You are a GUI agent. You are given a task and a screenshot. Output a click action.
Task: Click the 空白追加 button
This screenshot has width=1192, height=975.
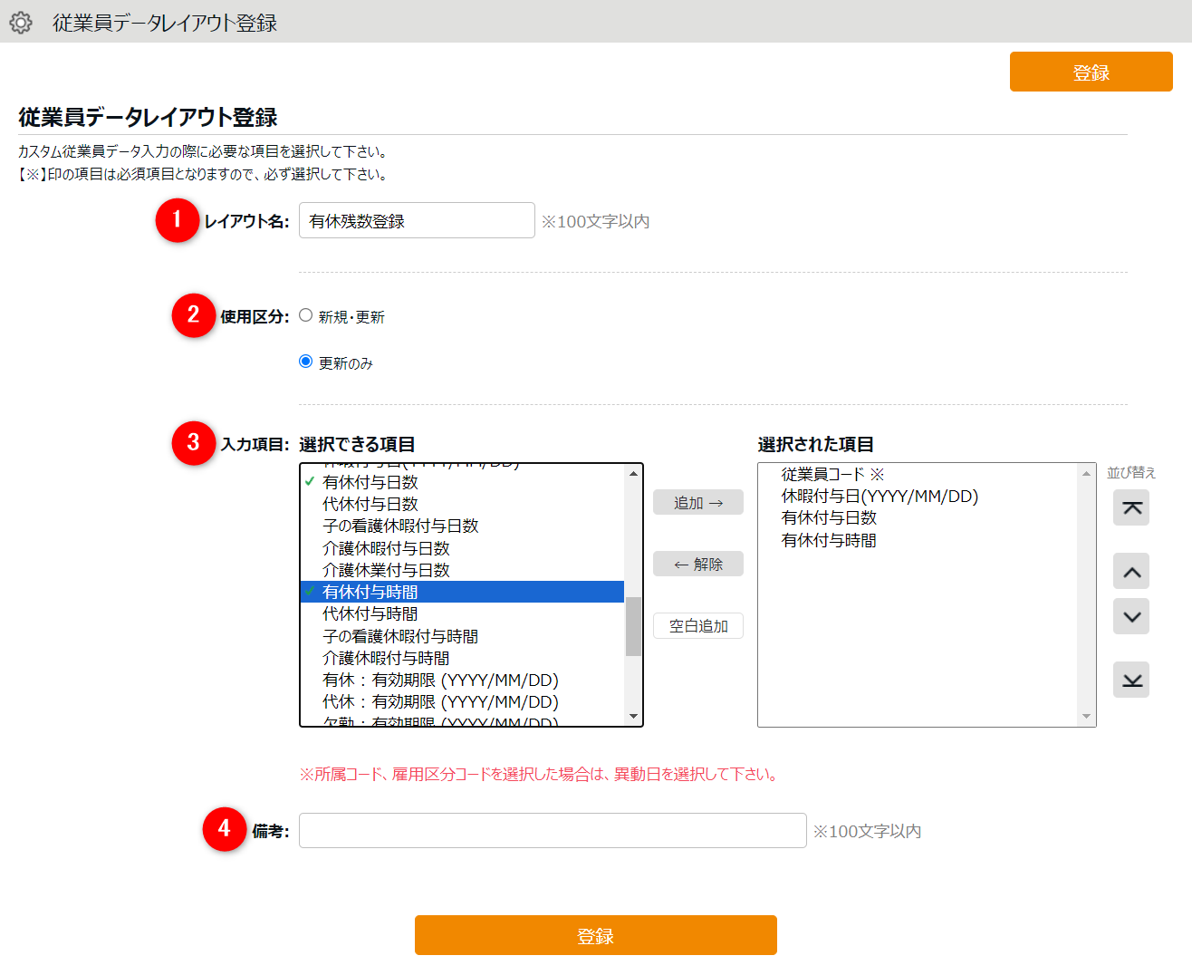pos(697,626)
